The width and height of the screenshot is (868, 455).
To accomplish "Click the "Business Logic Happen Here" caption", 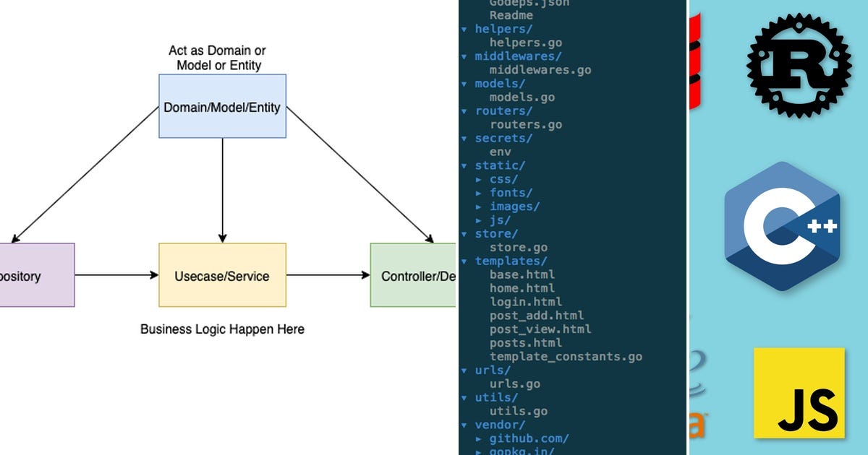I will (222, 329).
